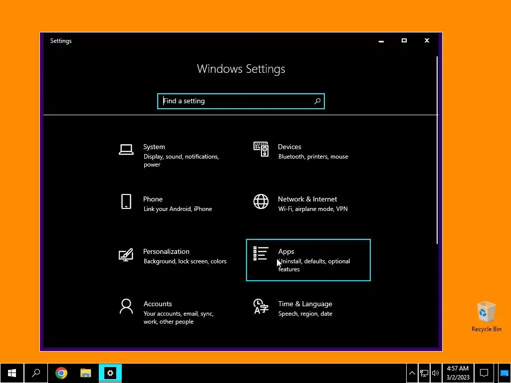Open the volume speaker tray icon
Image resolution: width=511 pixels, height=383 pixels.
[435, 373]
